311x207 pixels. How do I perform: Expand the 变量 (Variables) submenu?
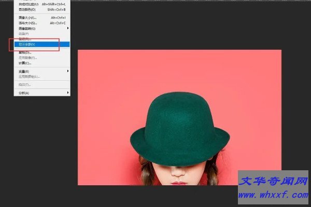point(24,71)
